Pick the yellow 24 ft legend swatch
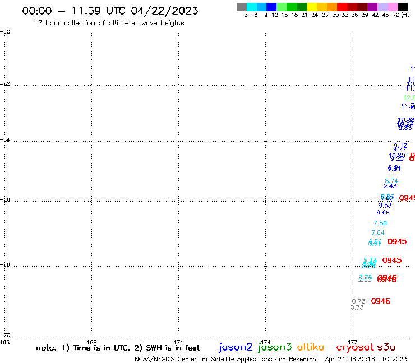The width and height of the screenshot is (415, 364). pos(312,7)
